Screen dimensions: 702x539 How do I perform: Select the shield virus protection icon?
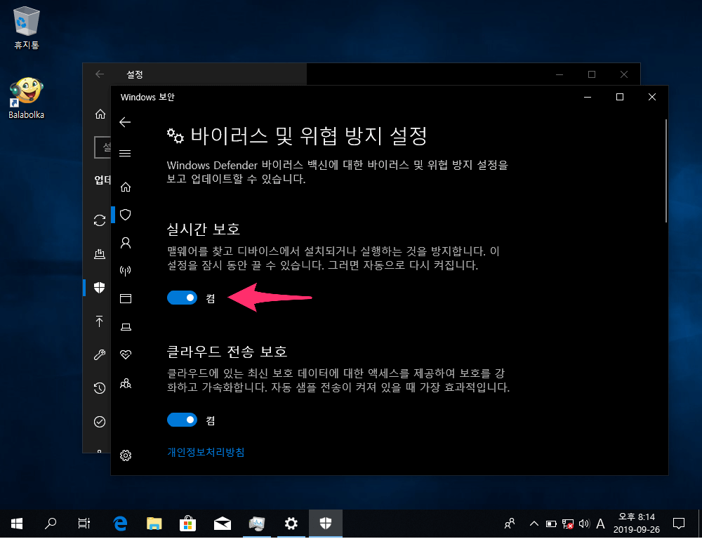pyautogui.click(x=126, y=215)
